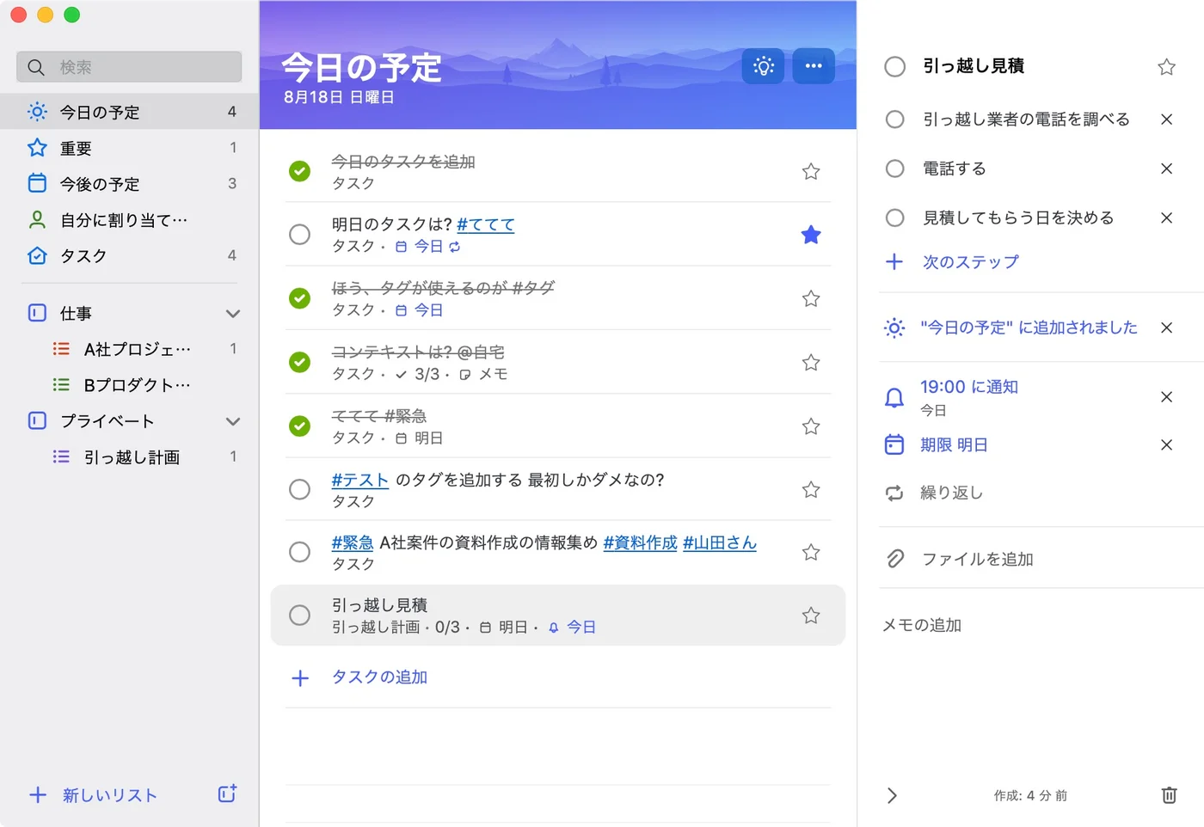1204x827 pixels.
Task: Delete the step 見積してもらう日を決める
Action: (x=1166, y=218)
